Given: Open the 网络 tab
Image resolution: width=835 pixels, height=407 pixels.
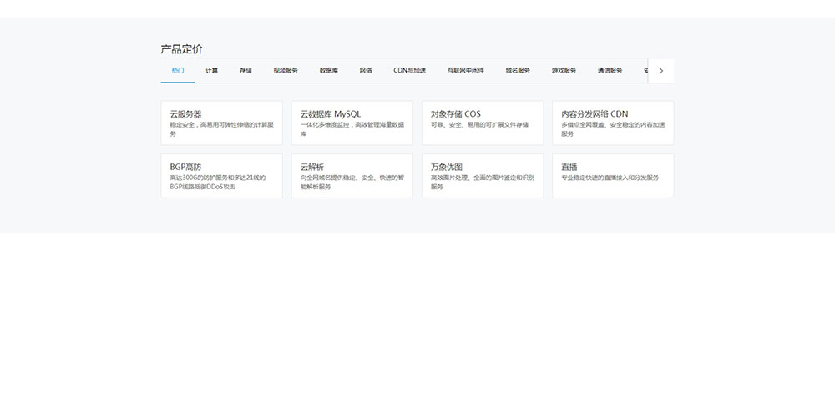Looking at the screenshot, I should (x=366, y=71).
